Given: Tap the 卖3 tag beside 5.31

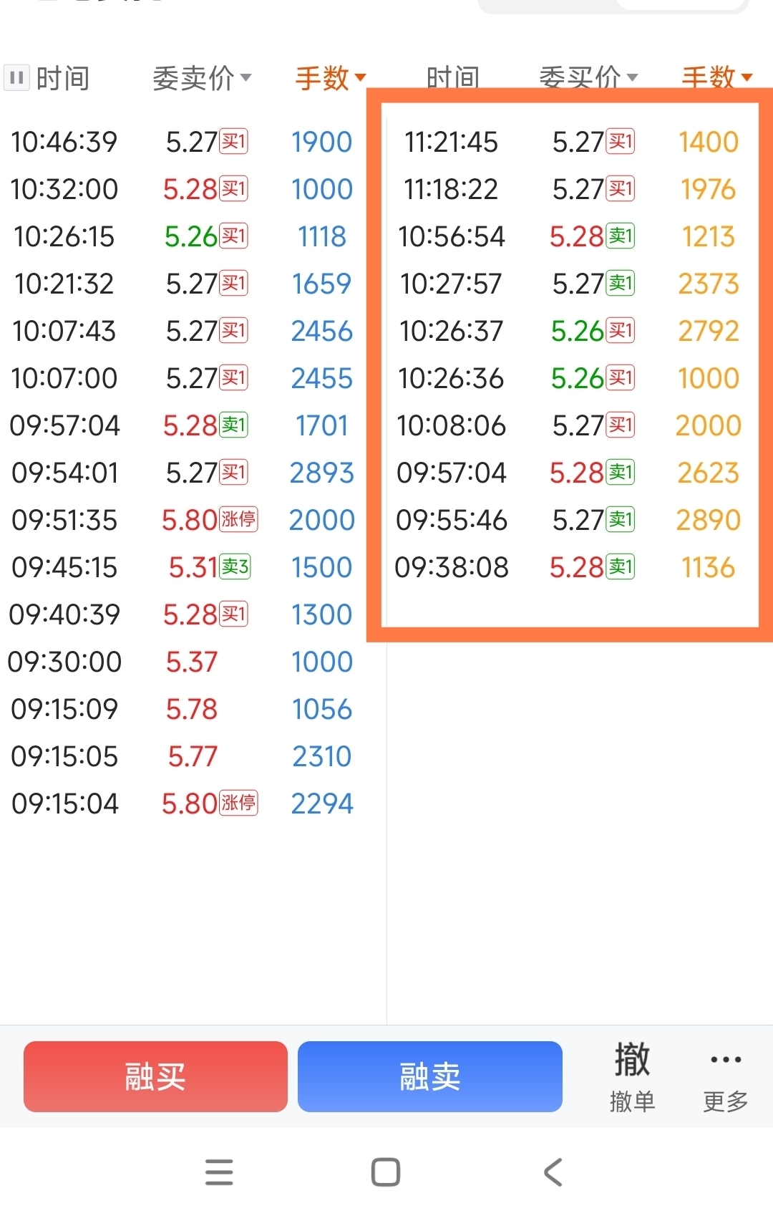Looking at the screenshot, I should [235, 567].
